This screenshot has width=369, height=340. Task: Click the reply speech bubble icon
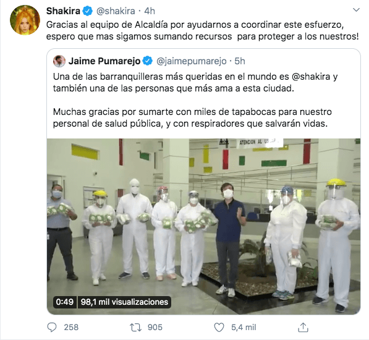pyautogui.click(x=52, y=327)
